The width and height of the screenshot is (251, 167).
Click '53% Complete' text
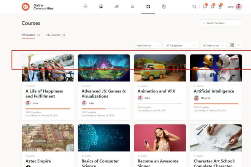coord(89,112)
